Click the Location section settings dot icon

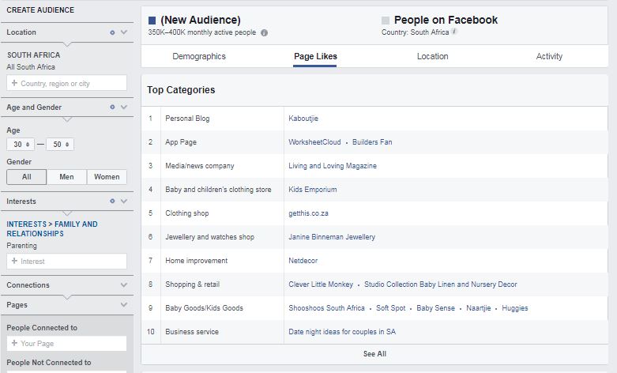coord(112,32)
